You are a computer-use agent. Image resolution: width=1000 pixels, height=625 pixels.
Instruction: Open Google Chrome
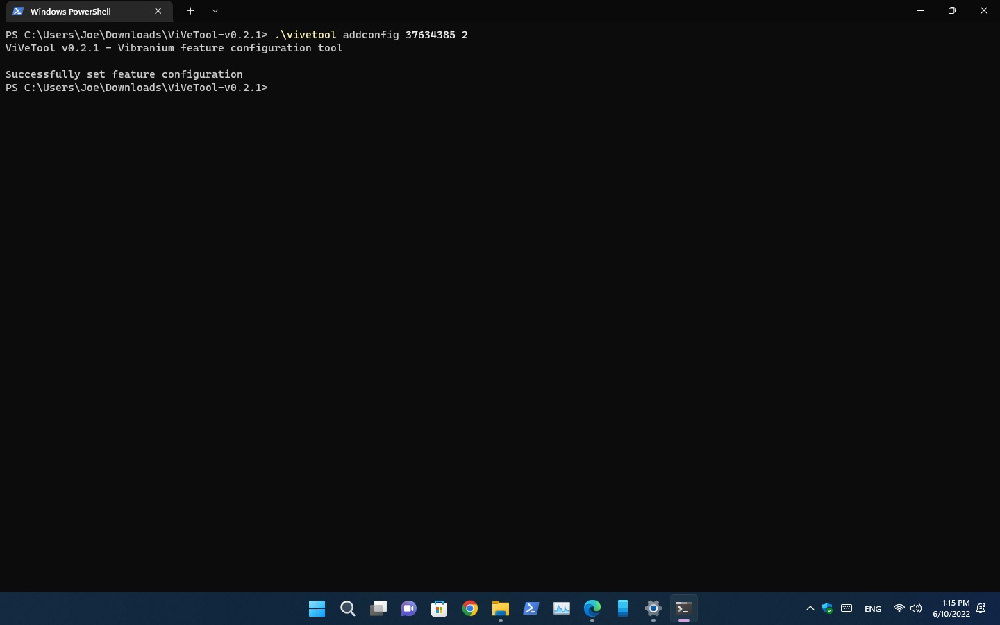click(469, 608)
